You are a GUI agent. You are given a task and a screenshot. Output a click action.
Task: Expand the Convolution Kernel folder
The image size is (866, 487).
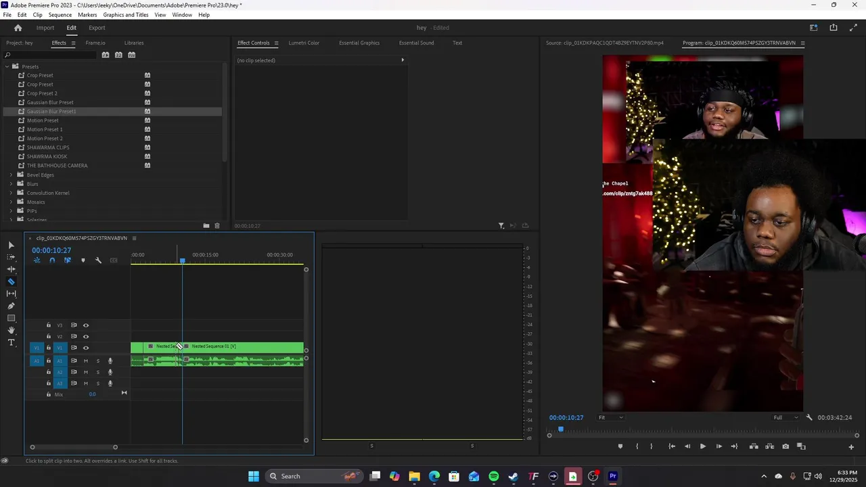tap(11, 193)
